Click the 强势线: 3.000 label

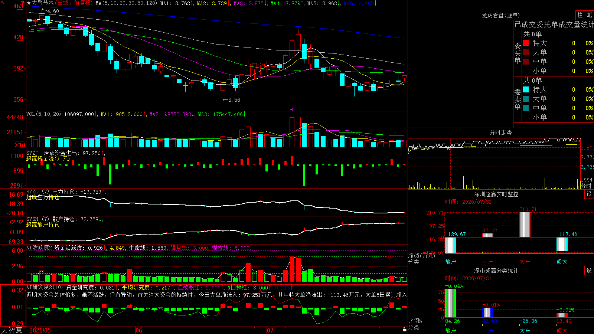click(189, 248)
